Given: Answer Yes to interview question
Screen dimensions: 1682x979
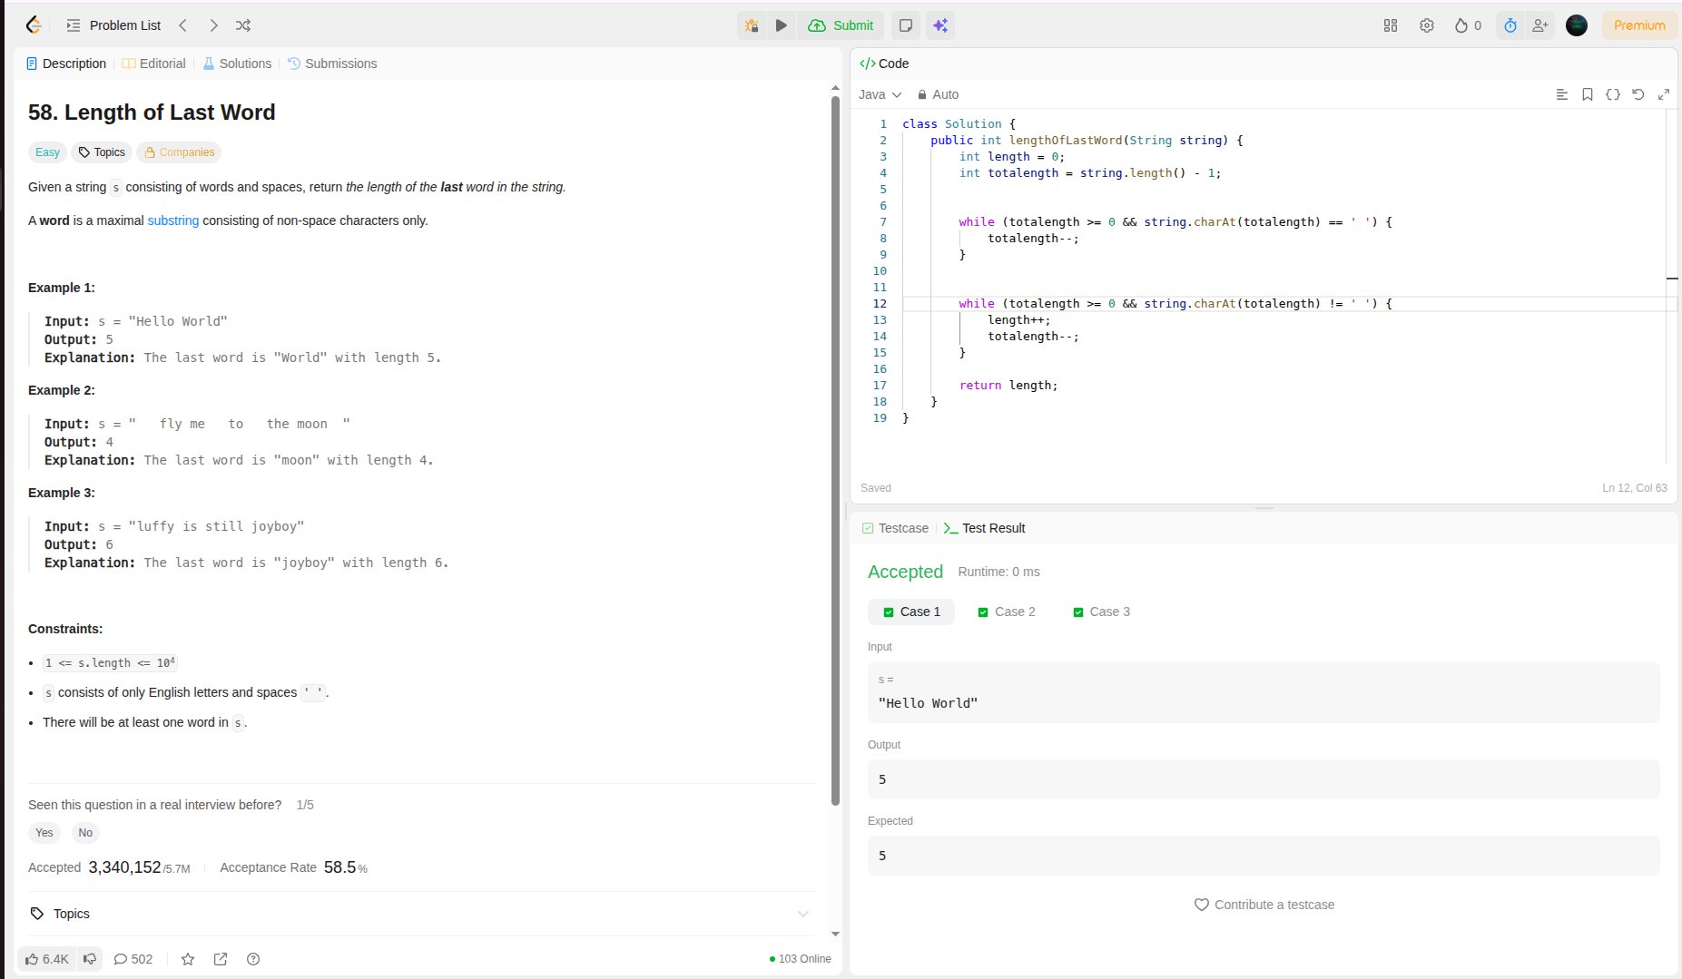Looking at the screenshot, I should coord(44,833).
